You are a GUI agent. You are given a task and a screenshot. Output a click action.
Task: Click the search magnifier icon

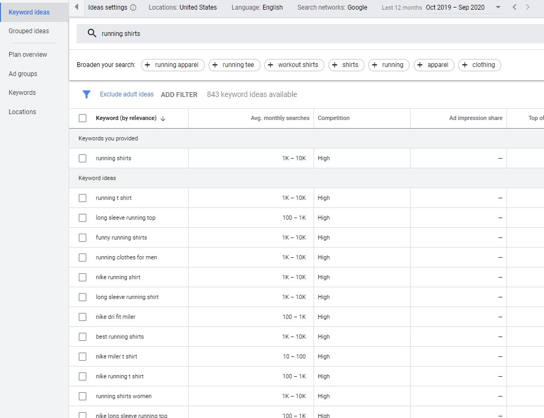point(92,33)
